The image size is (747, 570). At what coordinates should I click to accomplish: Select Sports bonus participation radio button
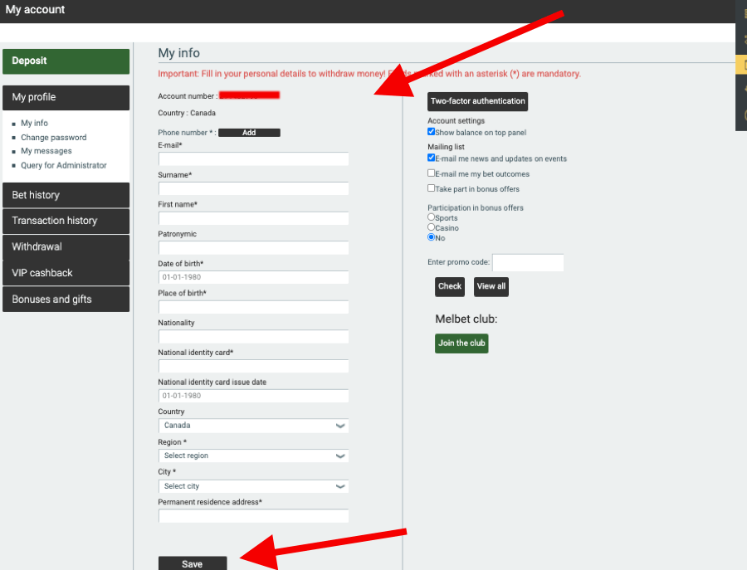click(431, 217)
